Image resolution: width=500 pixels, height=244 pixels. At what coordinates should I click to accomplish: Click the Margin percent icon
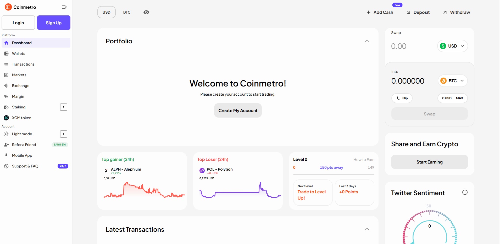coord(6,96)
